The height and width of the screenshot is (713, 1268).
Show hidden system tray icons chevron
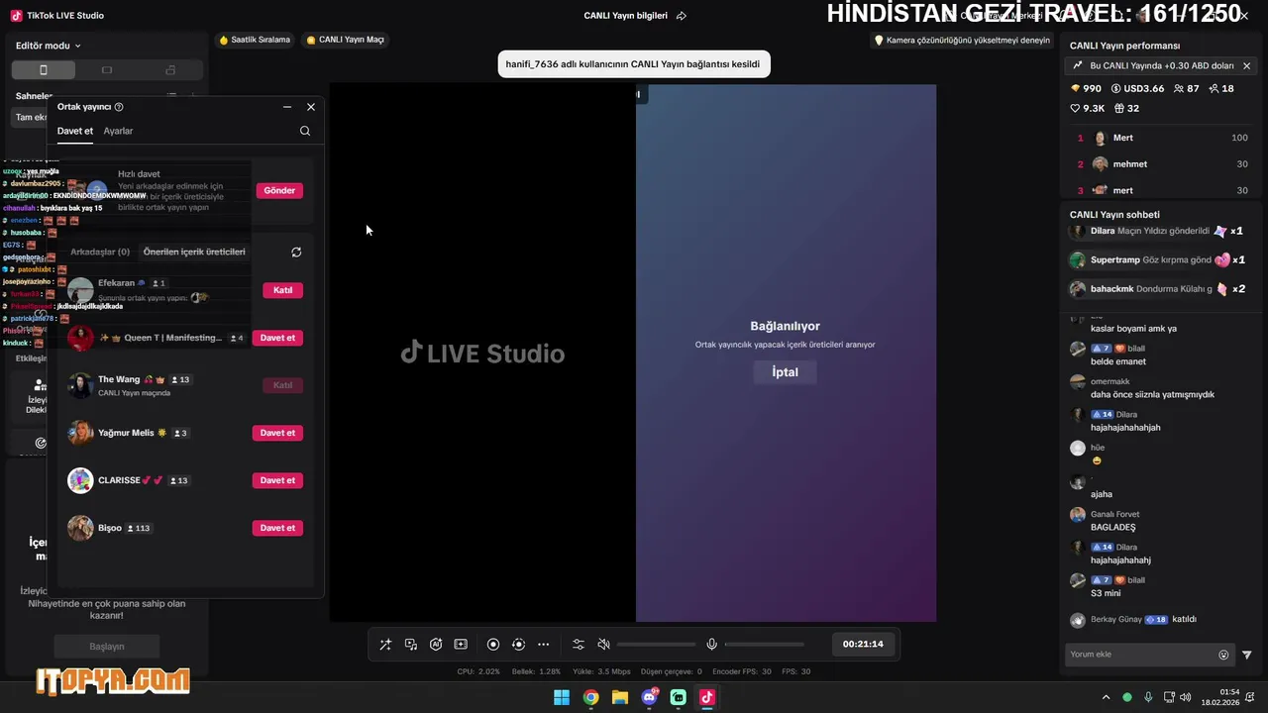tap(1107, 697)
